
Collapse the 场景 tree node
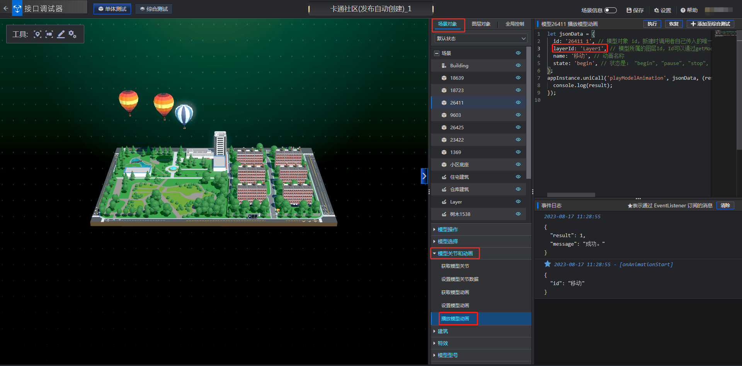point(437,53)
